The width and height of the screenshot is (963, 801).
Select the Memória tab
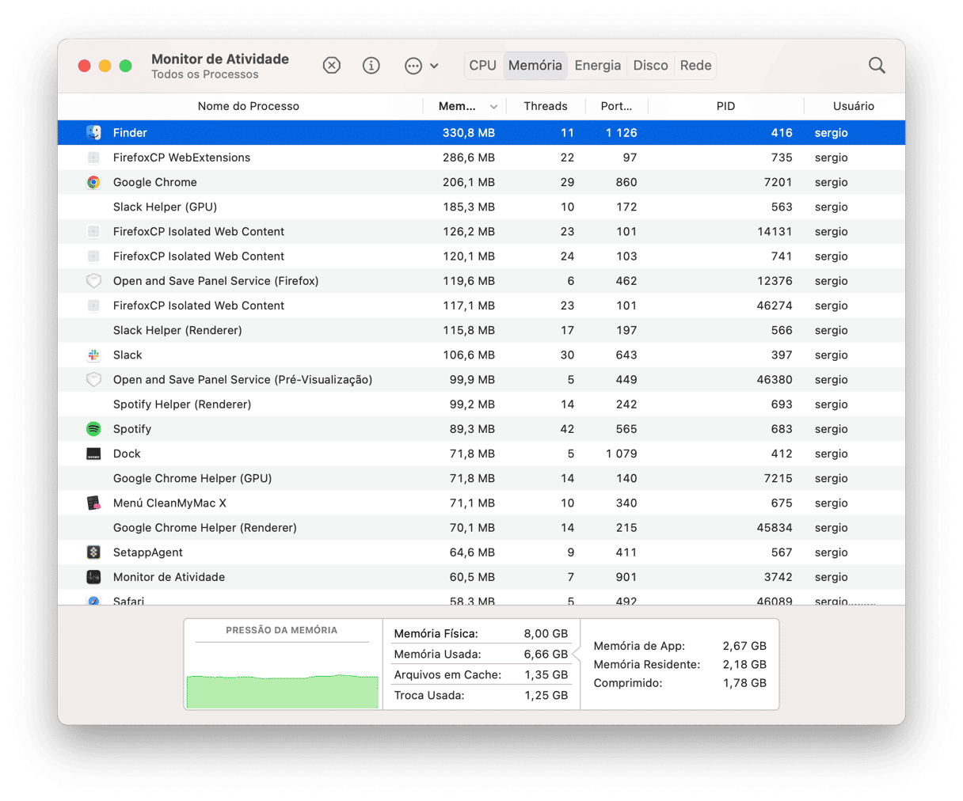[535, 66]
